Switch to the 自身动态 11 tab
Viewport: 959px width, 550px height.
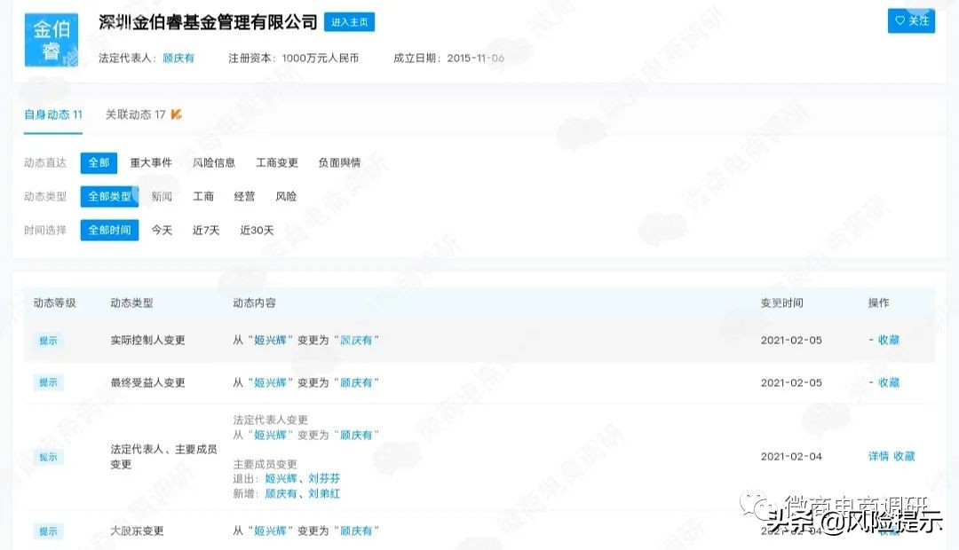point(52,114)
